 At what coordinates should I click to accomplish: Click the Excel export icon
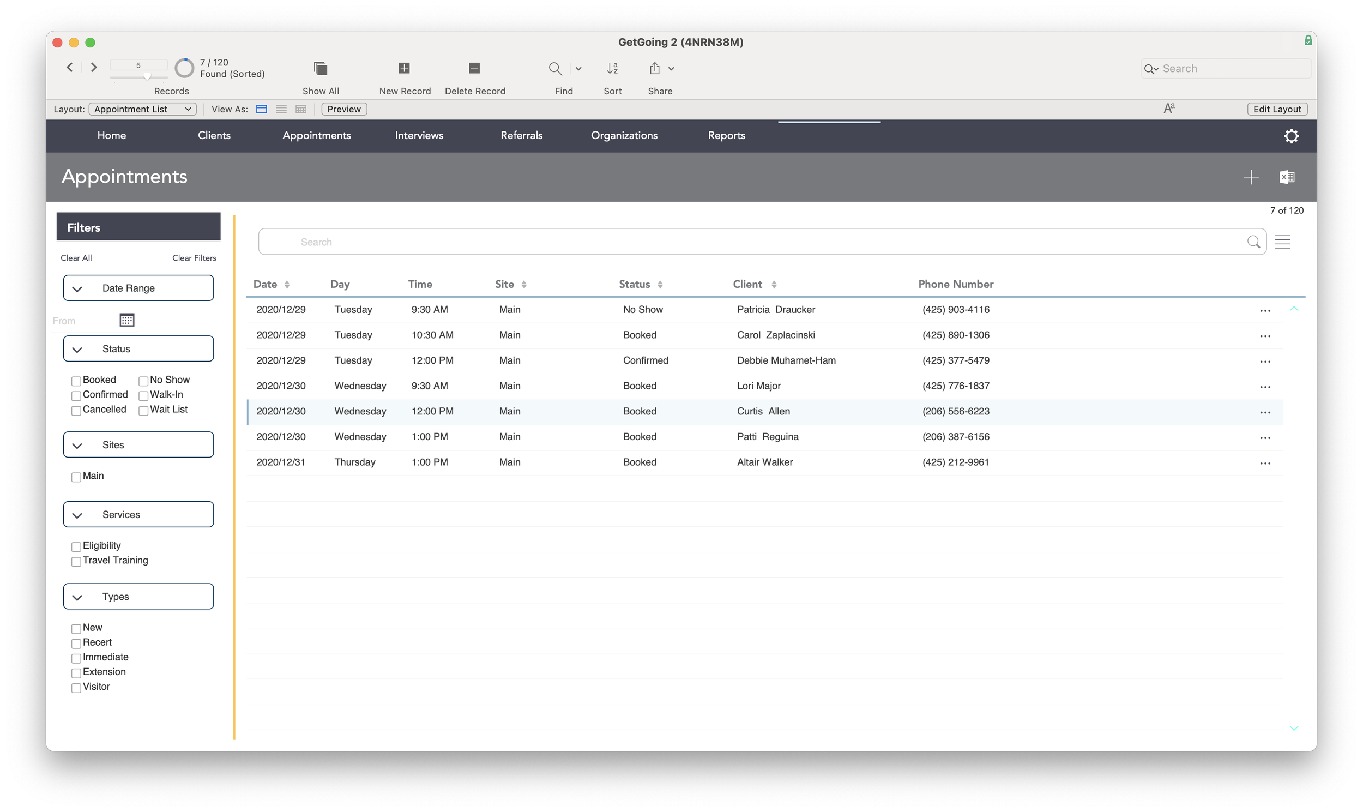[x=1287, y=177]
